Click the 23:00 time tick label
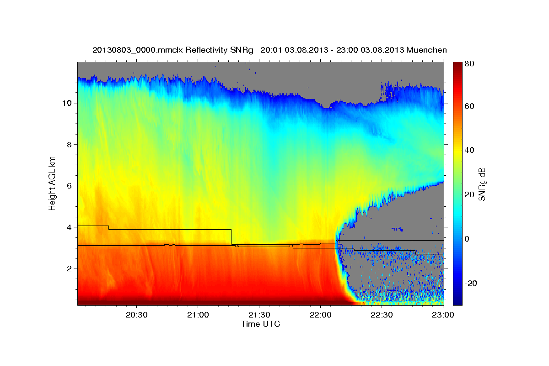The width and height of the screenshot is (549, 366). [442, 315]
